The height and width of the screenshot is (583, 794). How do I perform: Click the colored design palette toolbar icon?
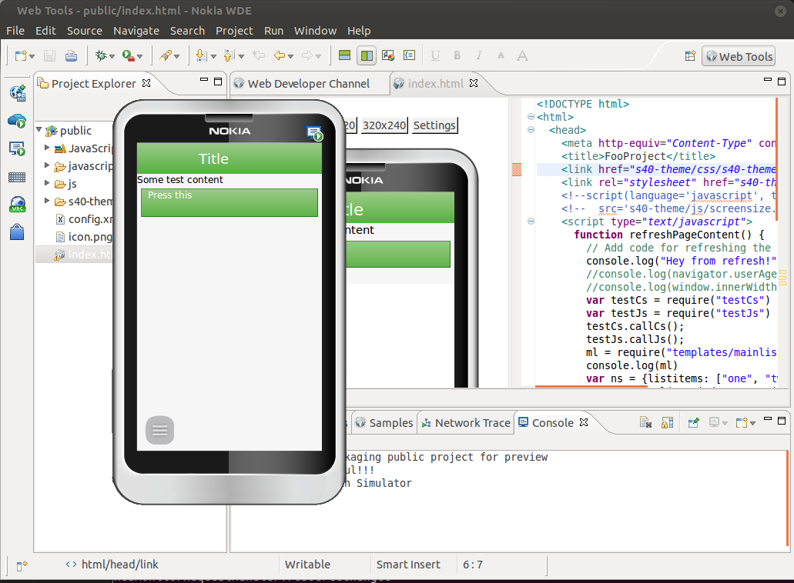click(x=388, y=55)
